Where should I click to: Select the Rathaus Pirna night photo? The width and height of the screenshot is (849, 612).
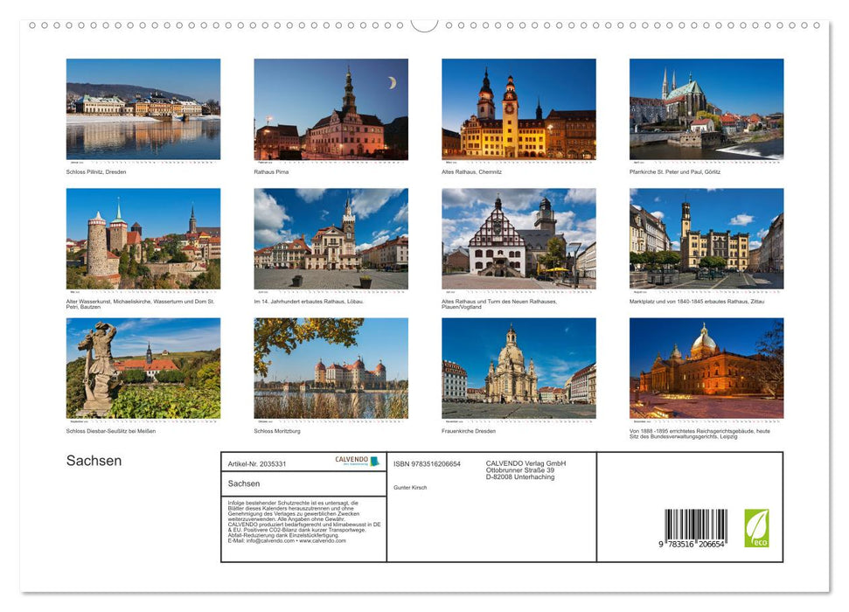(331, 109)
